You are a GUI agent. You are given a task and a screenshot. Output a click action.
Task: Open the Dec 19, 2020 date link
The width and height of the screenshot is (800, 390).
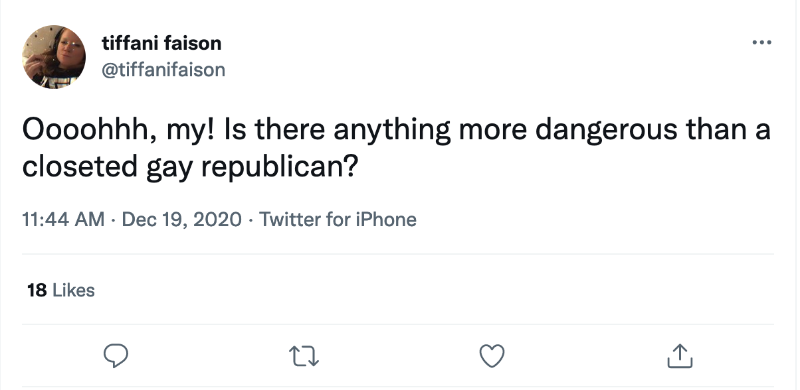tap(181, 220)
